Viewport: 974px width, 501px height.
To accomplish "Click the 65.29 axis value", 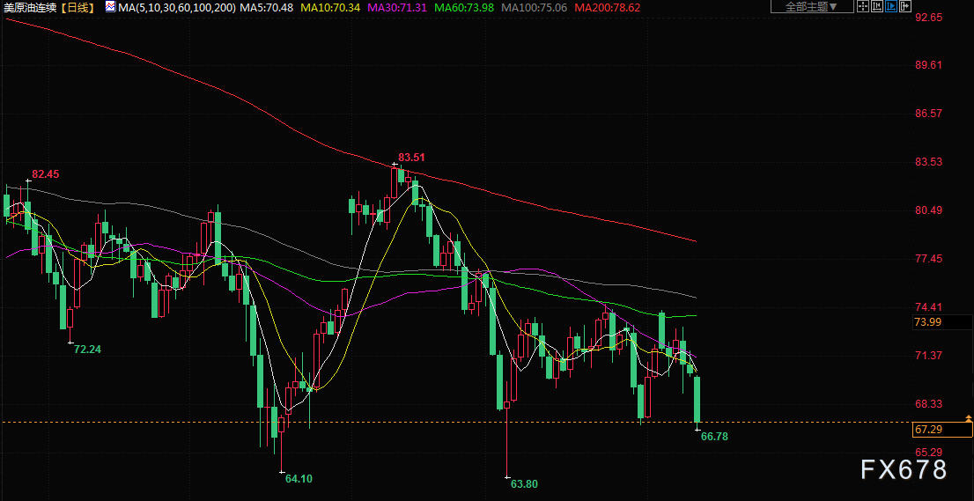I will [x=929, y=452].
